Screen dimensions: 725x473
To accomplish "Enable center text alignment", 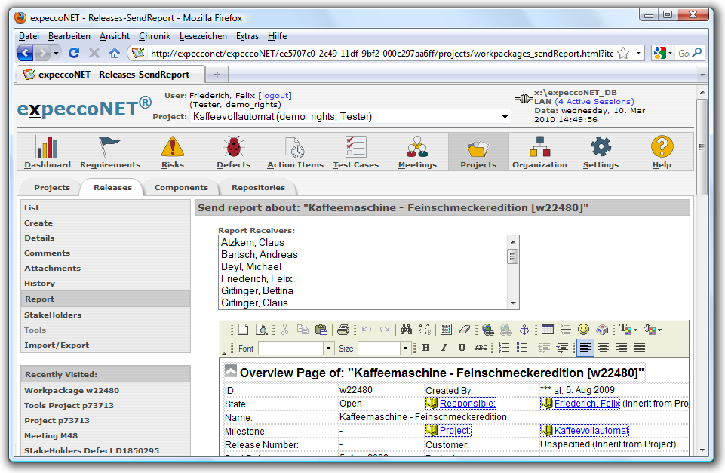I will point(604,348).
